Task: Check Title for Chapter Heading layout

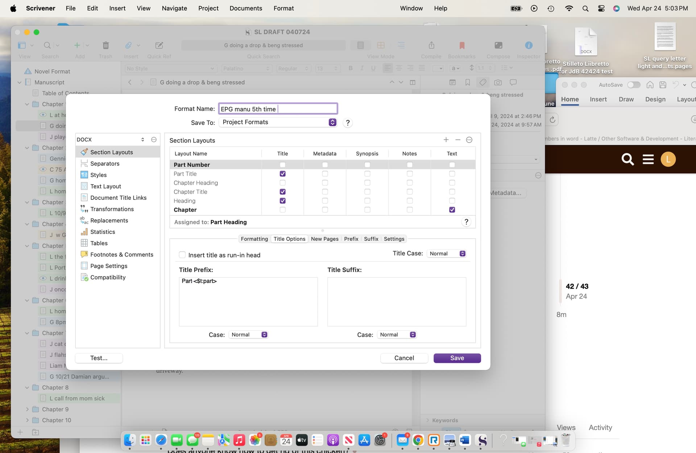Action: (x=282, y=183)
